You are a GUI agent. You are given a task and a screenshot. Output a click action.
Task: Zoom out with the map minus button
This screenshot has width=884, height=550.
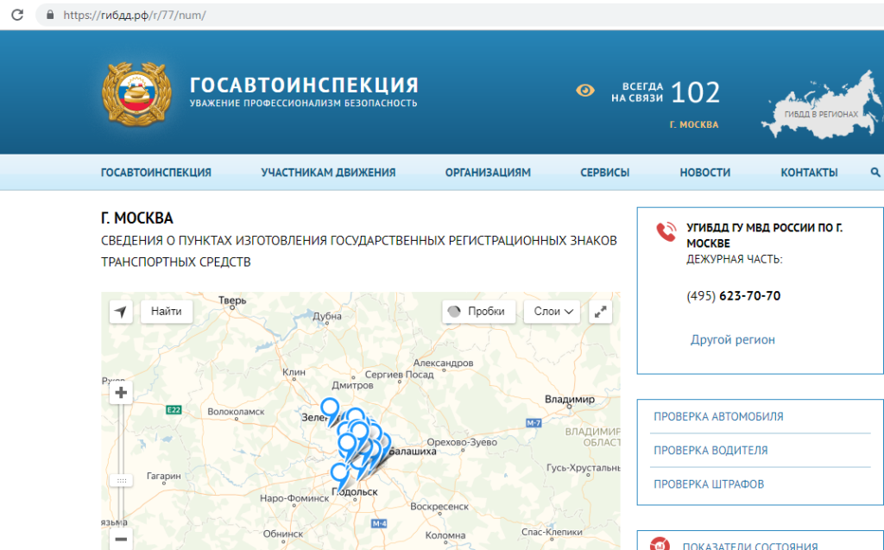[121, 540]
